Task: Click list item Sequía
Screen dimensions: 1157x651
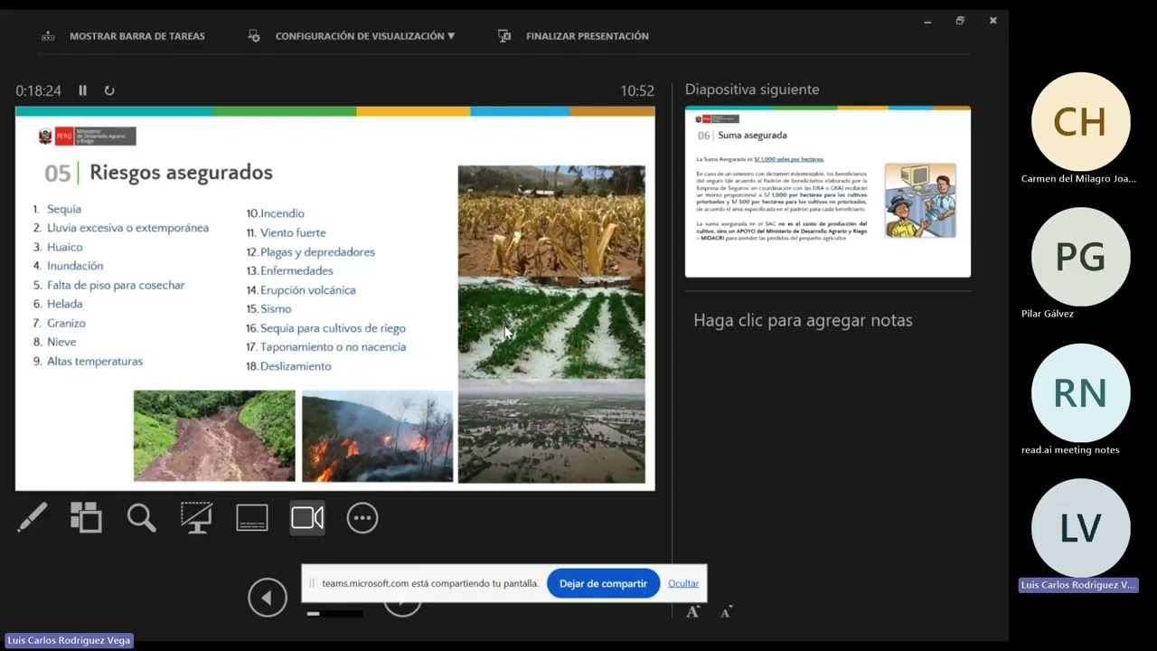Action: [x=64, y=209]
